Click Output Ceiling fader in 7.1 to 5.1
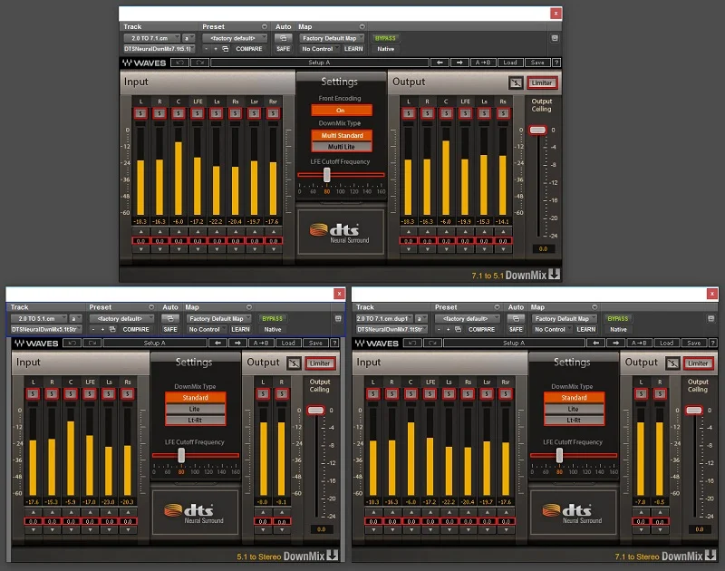This screenshot has width=725, height=571. pyautogui.click(x=537, y=130)
